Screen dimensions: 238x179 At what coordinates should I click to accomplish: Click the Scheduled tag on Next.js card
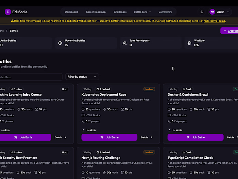(103, 152)
